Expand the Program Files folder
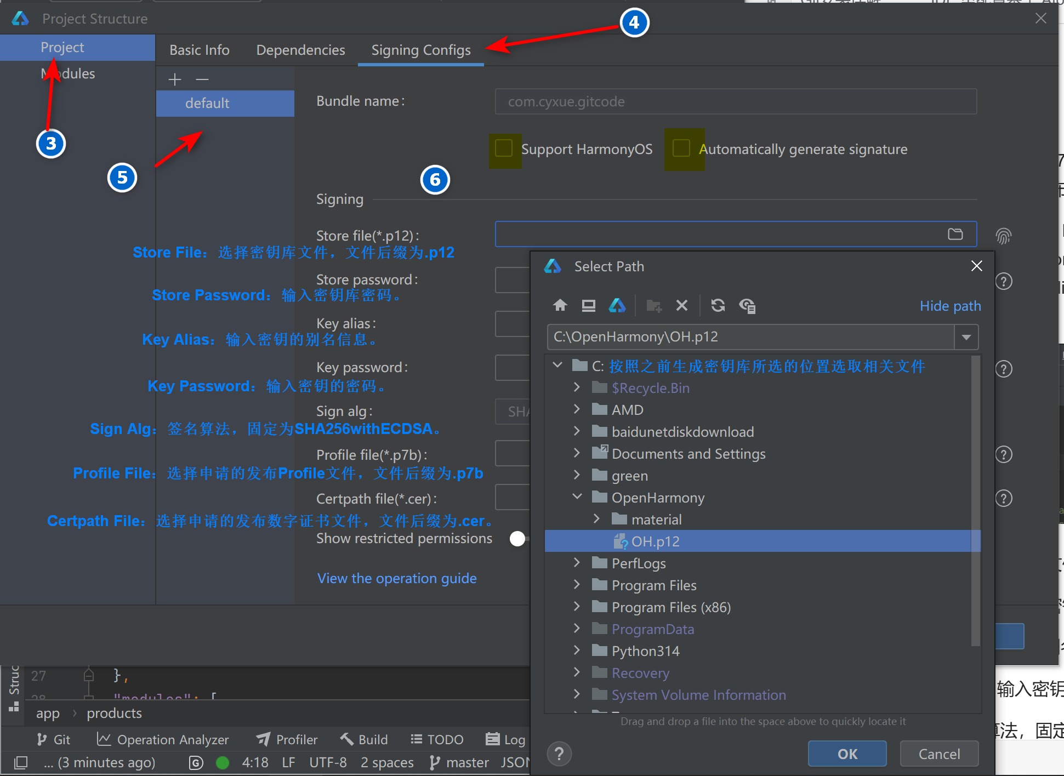 tap(577, 585)
